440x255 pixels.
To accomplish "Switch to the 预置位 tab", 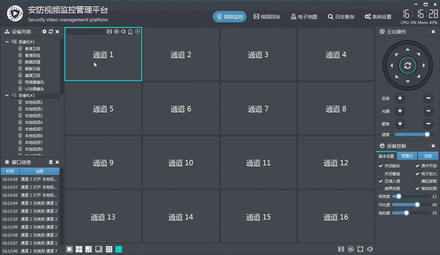I will pyautogui.click(x=407, y=156).
